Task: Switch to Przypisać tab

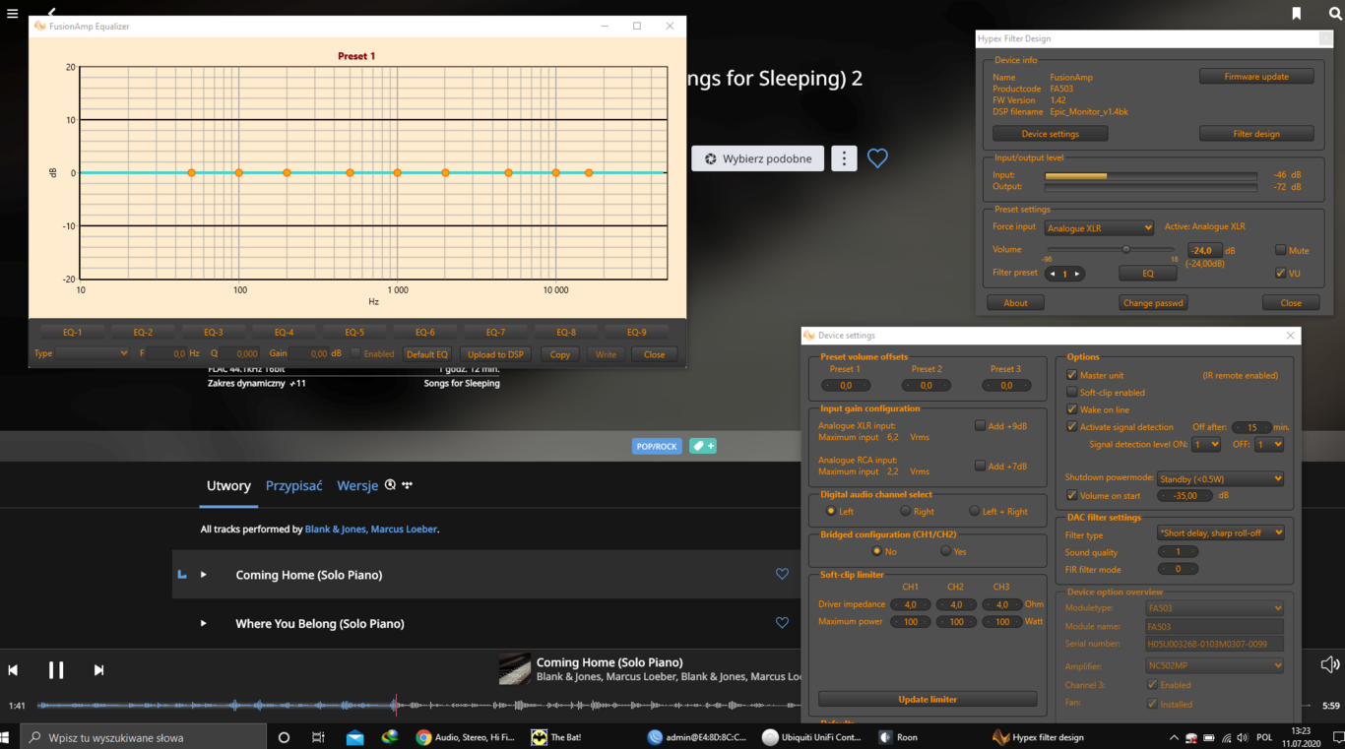Action: pos(293,486)
